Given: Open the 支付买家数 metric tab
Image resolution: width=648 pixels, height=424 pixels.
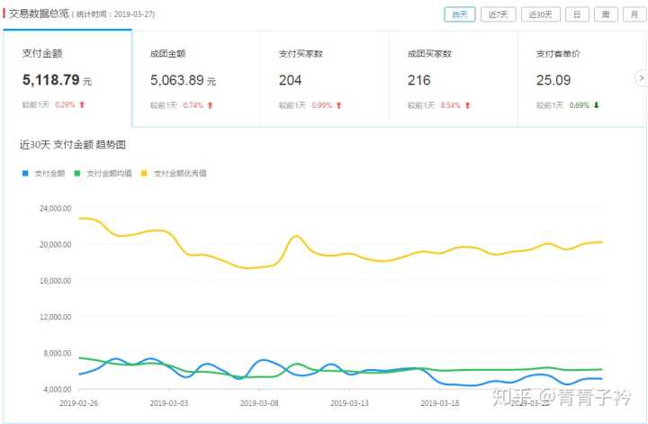Looking at the screenshot, I should (x=325, y=78).
